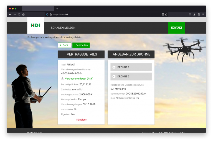Click the Back button
Image resolution: width=213 pixels, height=141 pixels.
[64, 45]
